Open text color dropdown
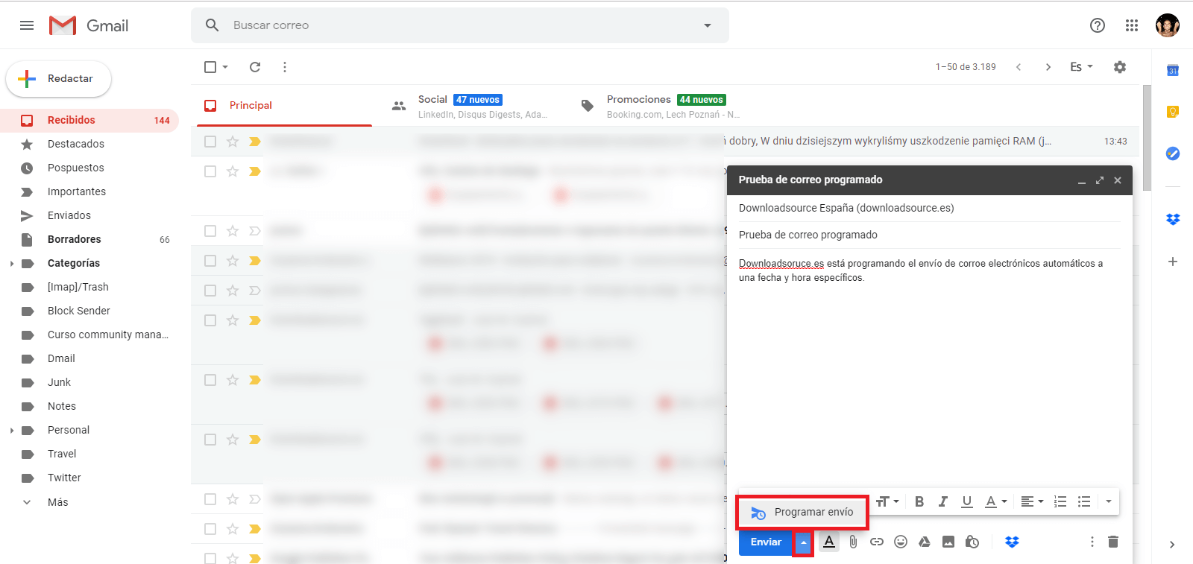 coord(996,501)
